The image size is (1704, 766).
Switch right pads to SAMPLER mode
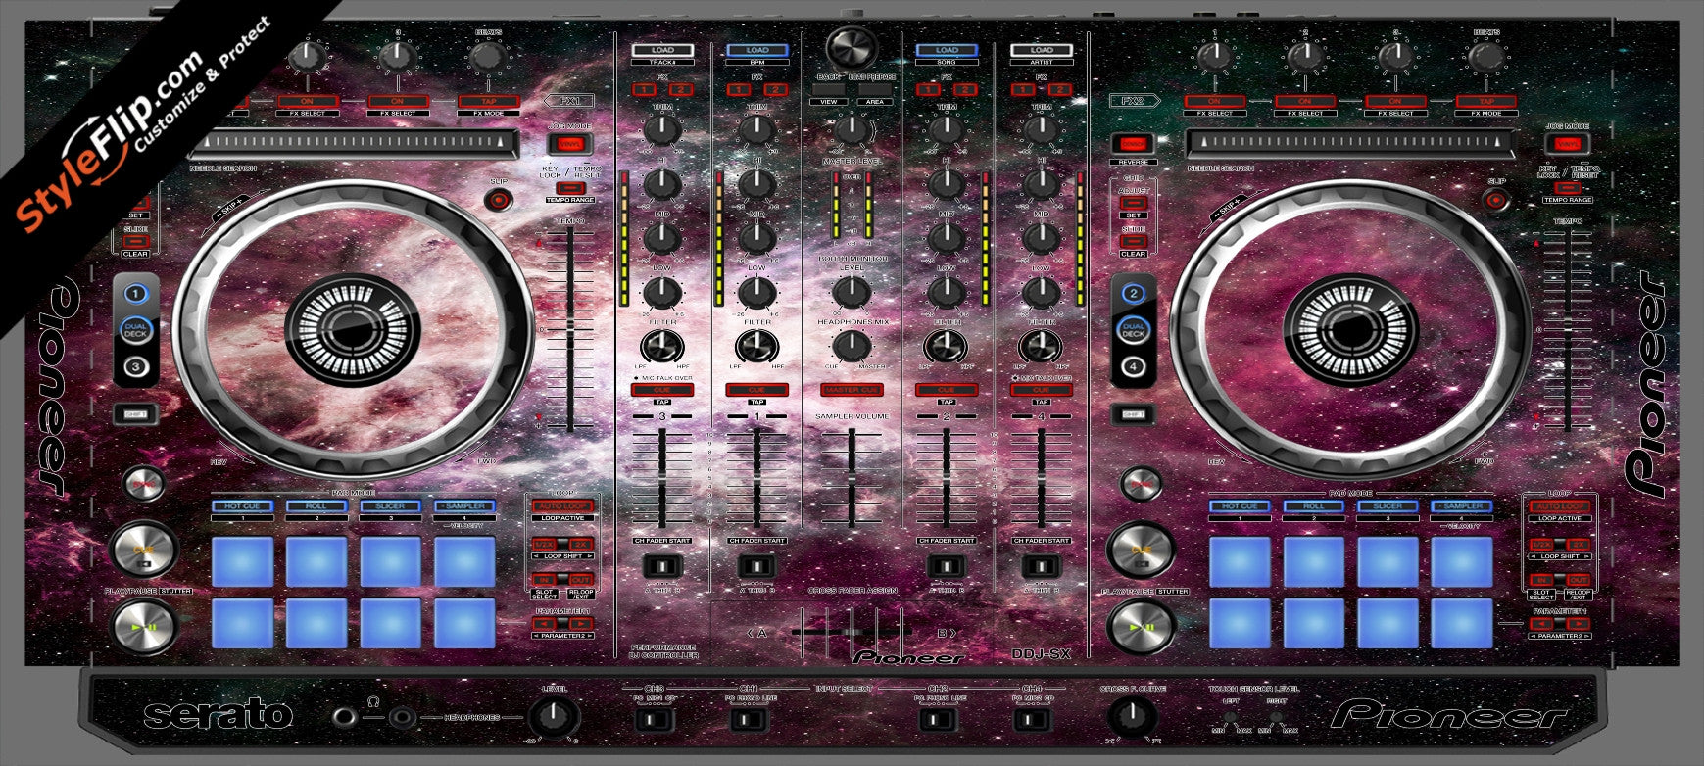pos(1461,506)
